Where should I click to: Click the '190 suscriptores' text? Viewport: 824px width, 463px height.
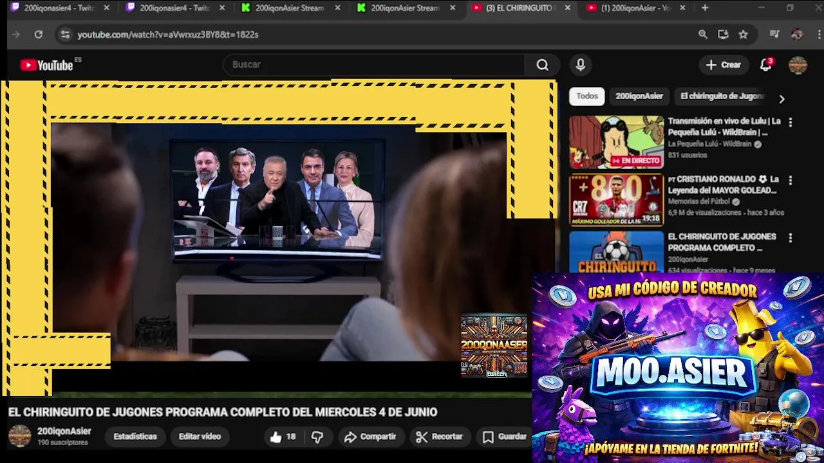click(x=62, y=443)
